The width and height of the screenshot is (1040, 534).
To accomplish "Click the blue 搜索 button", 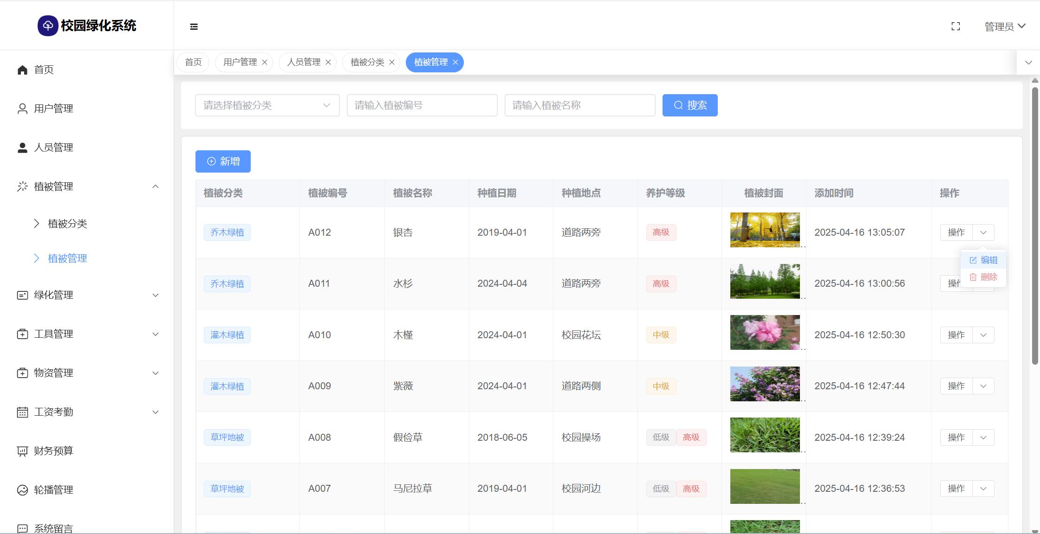I will (x=689, y=105).
